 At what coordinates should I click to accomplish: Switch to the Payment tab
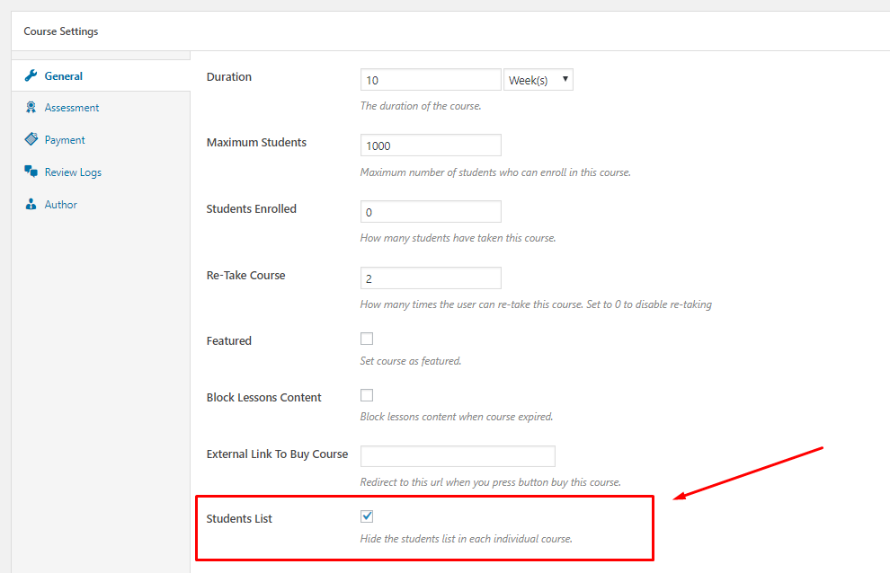tap(65, 140)
